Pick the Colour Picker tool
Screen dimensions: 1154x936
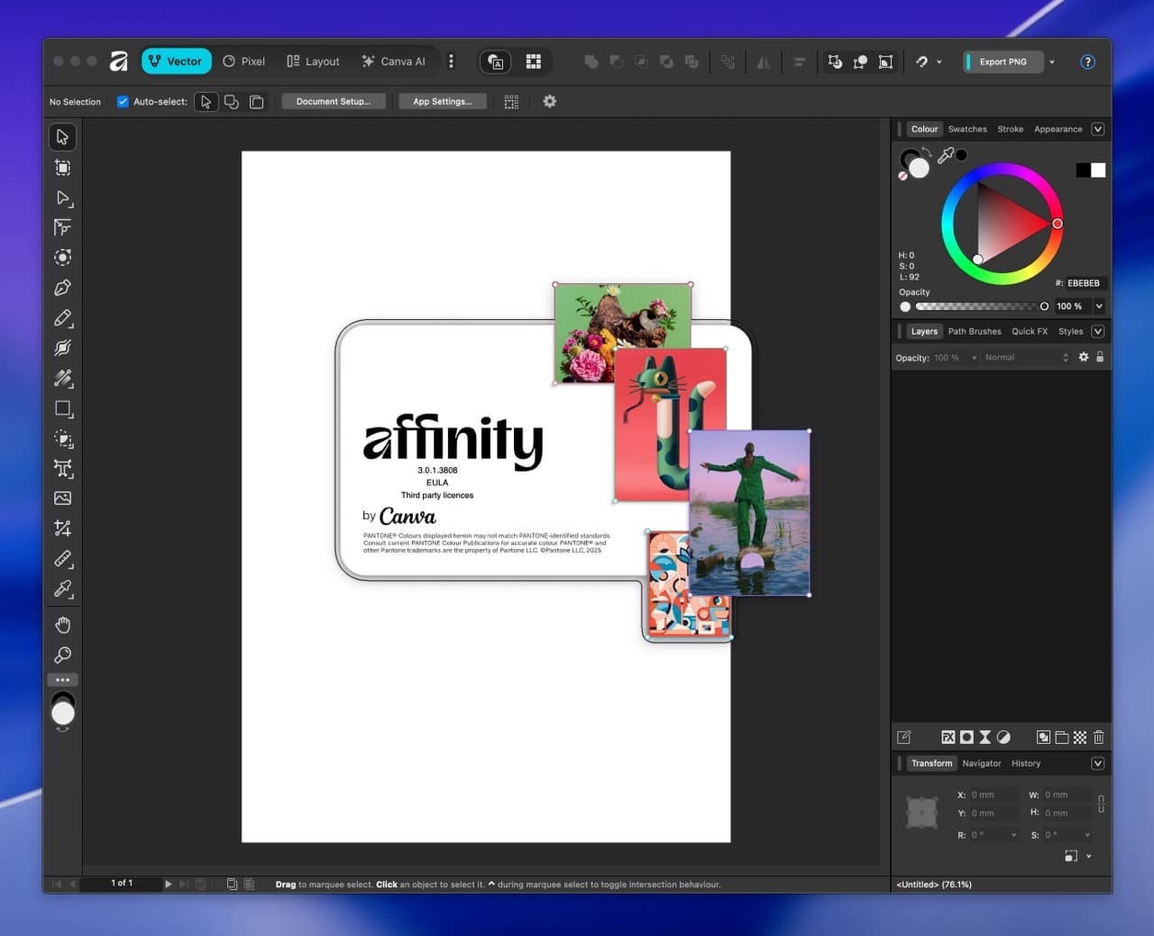[62, 589]
